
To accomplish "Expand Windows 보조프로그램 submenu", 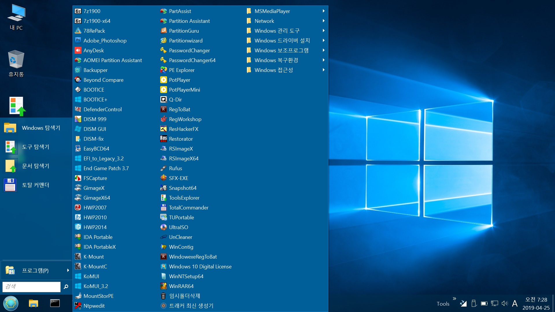I will [323, 50].
